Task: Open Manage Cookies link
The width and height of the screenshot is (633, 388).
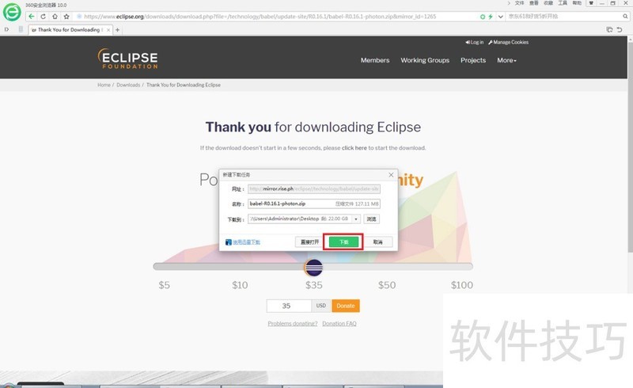Action: 508,42
